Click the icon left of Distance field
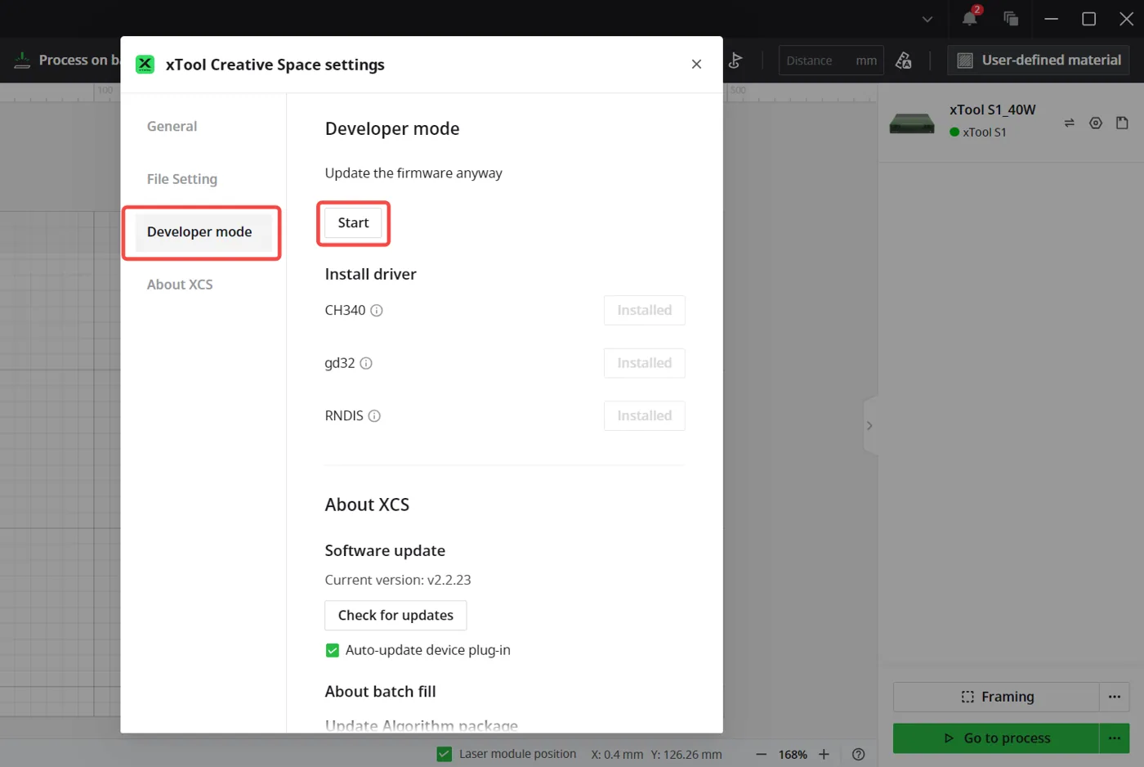The width and height of the screenshot is (1144, 767). (x=735, y=61)
